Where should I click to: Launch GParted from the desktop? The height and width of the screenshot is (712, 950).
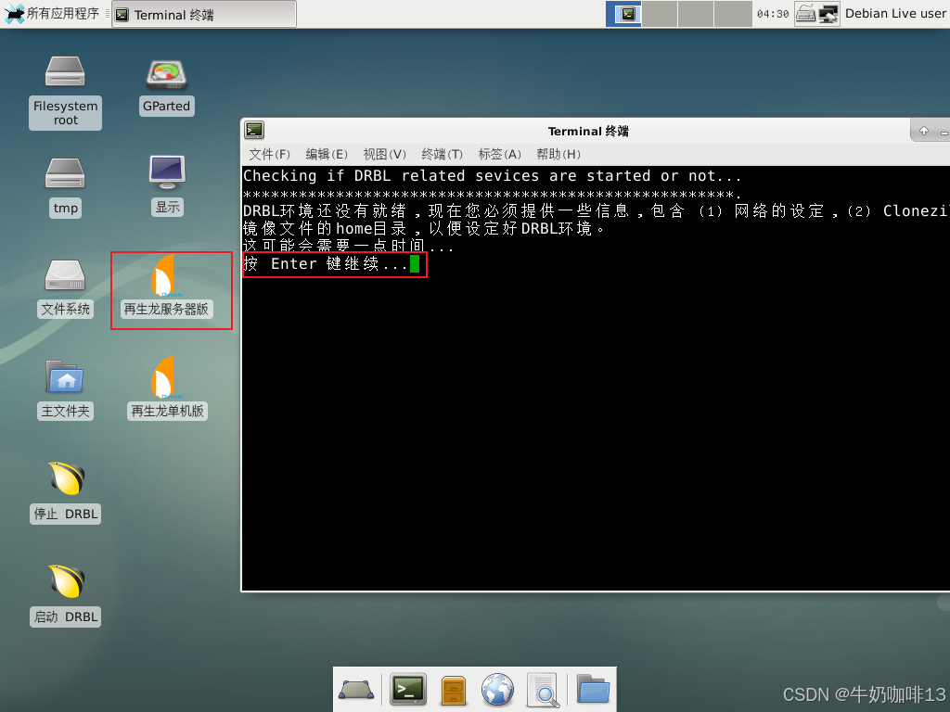tap(166, 87)
